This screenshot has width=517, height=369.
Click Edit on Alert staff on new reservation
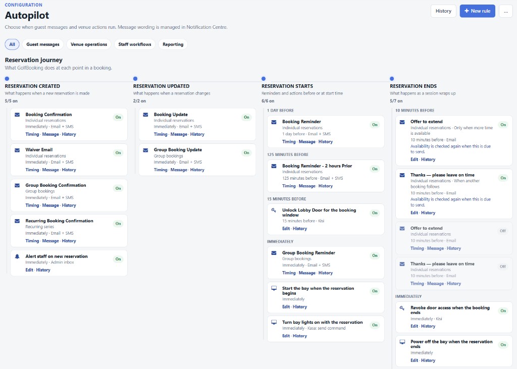pyautogui.click(x=29, y=270)
